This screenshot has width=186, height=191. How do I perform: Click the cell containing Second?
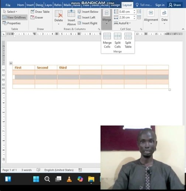click(x=46, y=68)
